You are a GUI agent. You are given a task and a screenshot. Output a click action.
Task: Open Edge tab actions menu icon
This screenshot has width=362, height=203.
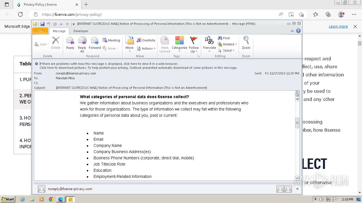[x=7, y=5]
